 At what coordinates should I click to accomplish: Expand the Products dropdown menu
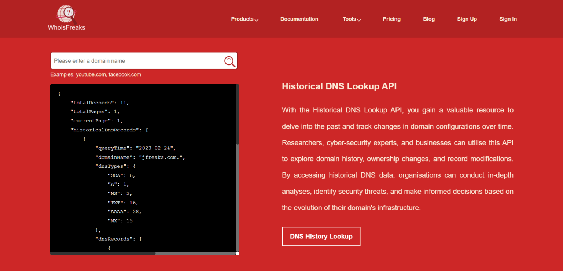point(242,19)
